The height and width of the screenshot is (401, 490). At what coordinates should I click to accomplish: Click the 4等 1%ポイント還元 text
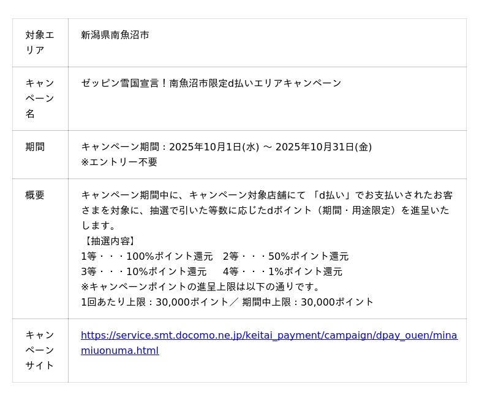[x=282, y=272]
